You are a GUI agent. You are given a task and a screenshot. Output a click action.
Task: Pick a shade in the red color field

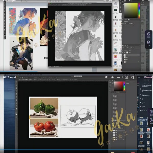coord(118,86)
